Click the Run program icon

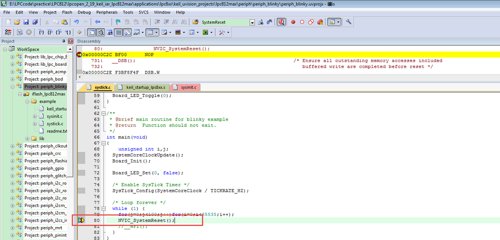[x=20, y=32]
